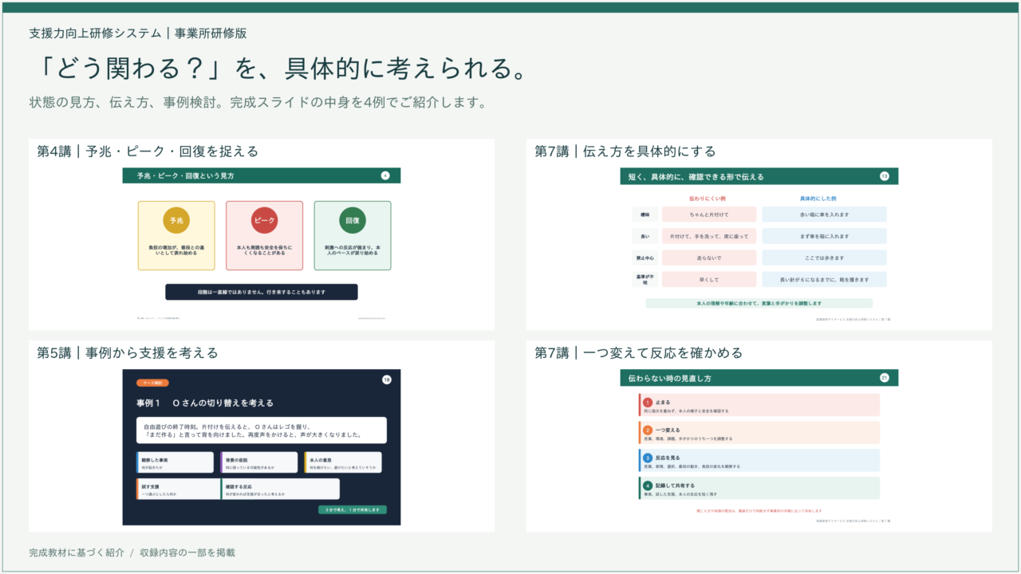Click the blue cell ここでは歩きます
This screenshot has height=574, width=1021.
(x=824, y=258)
